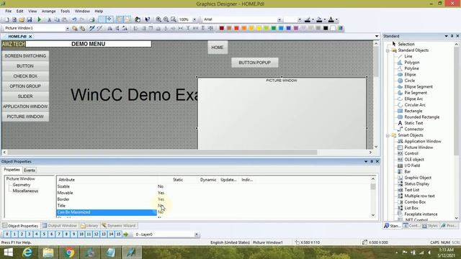Image resolution: width=461 pixels, height=259 pixels.
Task: Click the line color pen icon
Action: tap(308, 19)
